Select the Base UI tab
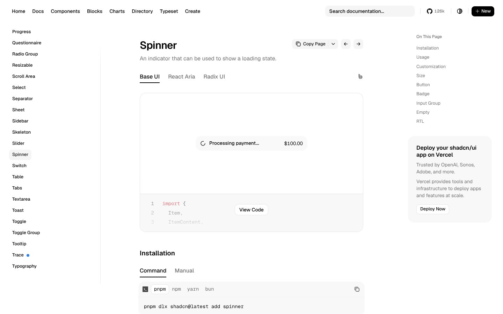Screen dimensions: 503x314 pos(150,77)
